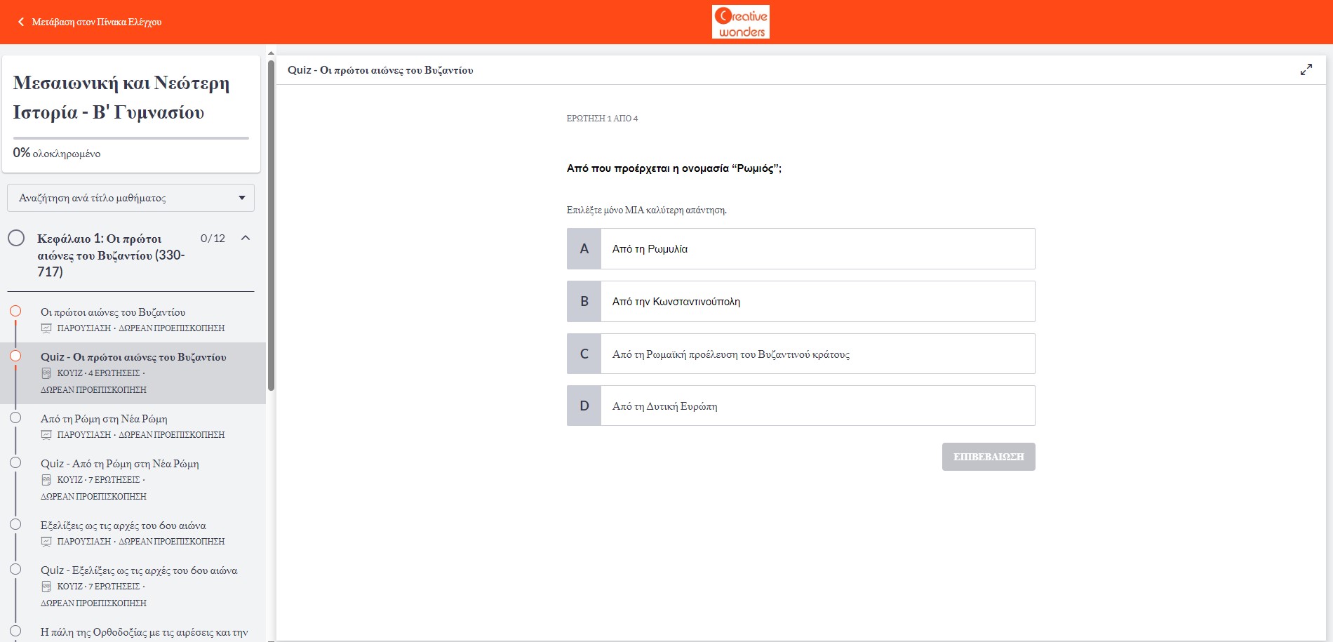Collapse Κεφάλαιο 1 chapter section

(x=246, y=238)
